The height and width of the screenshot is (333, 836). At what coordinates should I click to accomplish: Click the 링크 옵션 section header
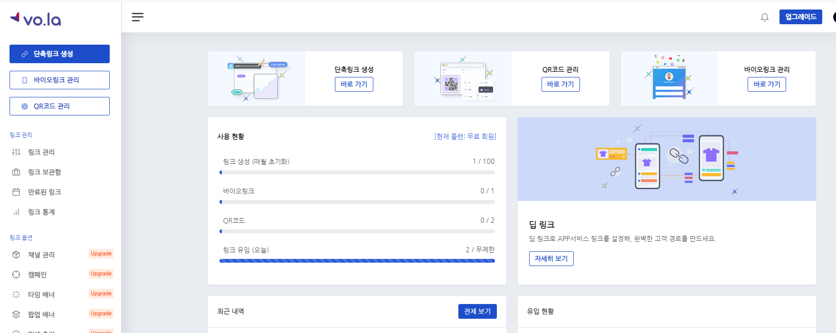[x=21, y=238]
